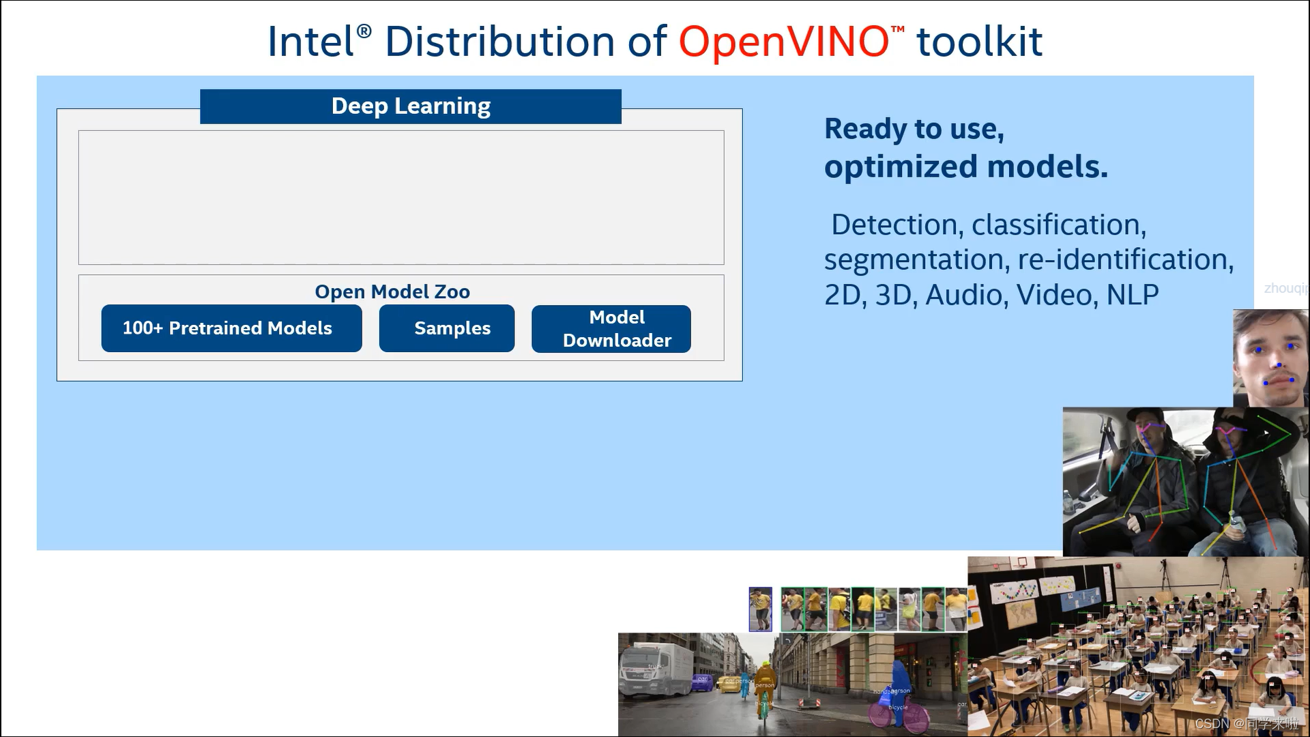1310x737 pixels.
Task: Click the Open Model Zoo label
Action: [392, 291]
